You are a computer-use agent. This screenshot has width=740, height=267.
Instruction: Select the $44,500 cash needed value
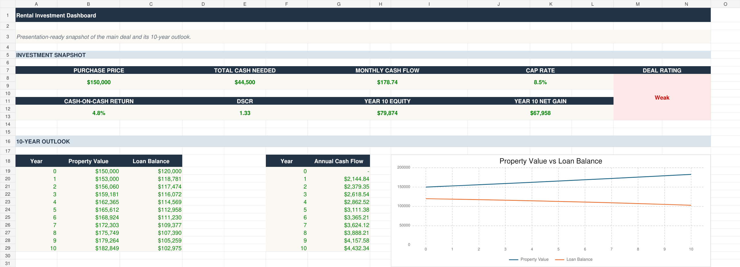tap(245, 82)
